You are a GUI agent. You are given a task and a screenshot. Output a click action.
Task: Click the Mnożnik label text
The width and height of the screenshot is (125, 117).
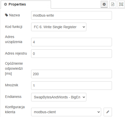(12, 85)
